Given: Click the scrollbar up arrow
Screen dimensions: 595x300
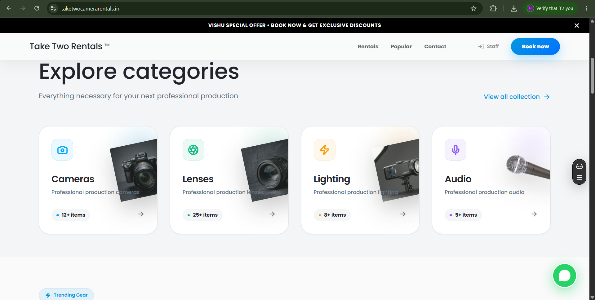Looking at the screenshot, I should (x=592, y=21).
